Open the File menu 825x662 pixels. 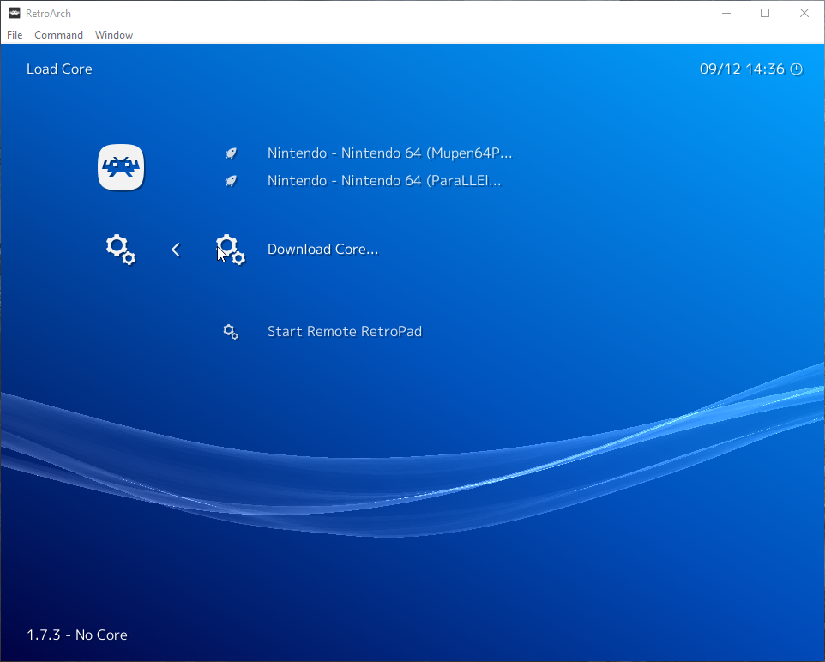click(x=15, y=35)
